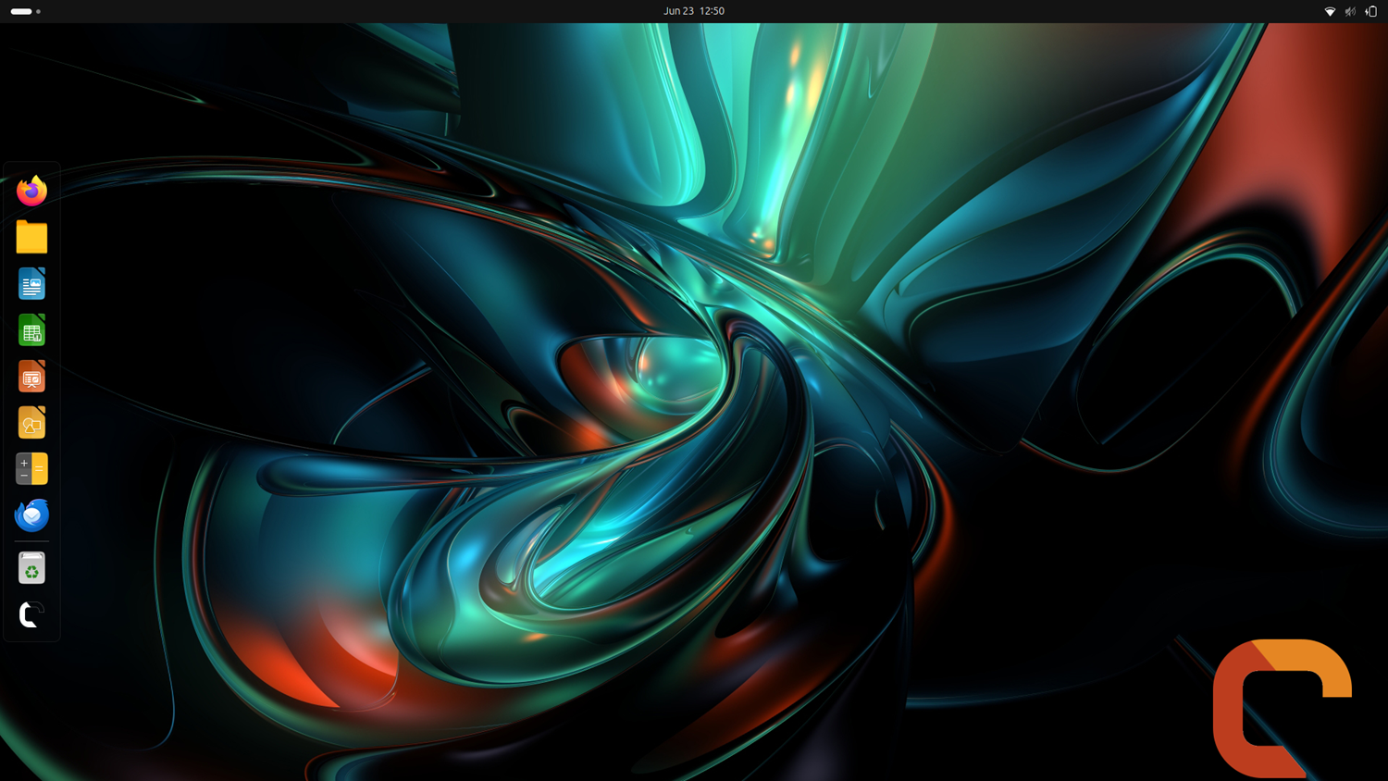Open the Files folder icon in dock

[x=31, y=237]
